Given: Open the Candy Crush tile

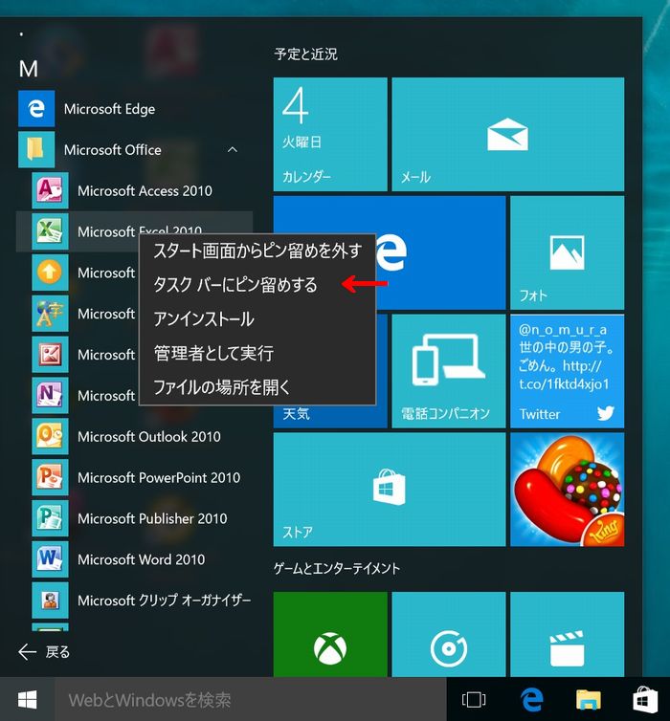Looking at the screenshot, I should [567, 490].
